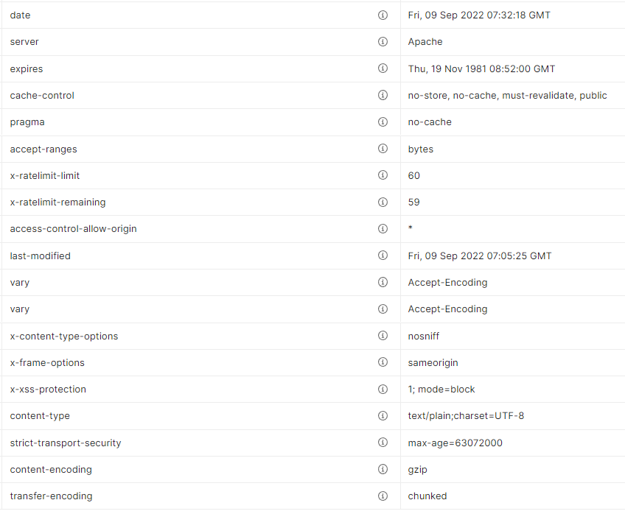Click the strict-transport-security header name
625x514 pixels.
(x=66, y=443)
